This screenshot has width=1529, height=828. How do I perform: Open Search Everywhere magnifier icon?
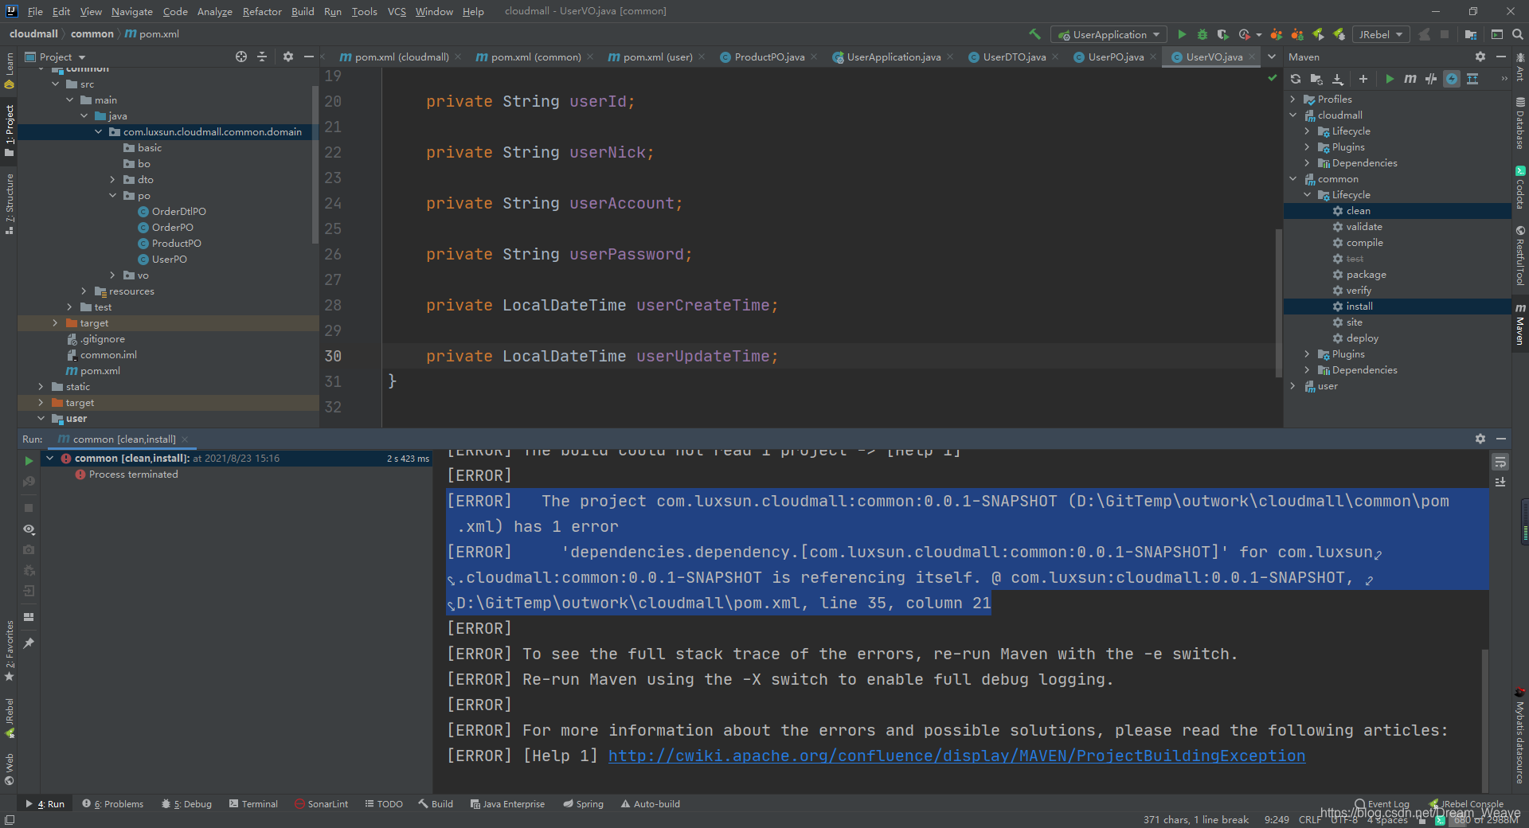click(x=1518, y=34)
